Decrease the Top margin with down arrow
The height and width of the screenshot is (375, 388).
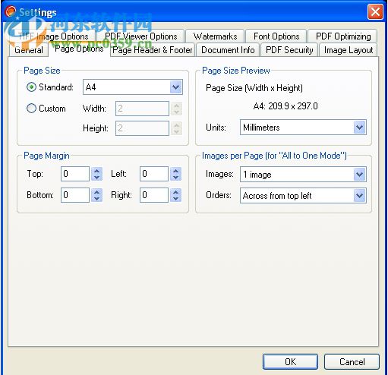[96, 178]
